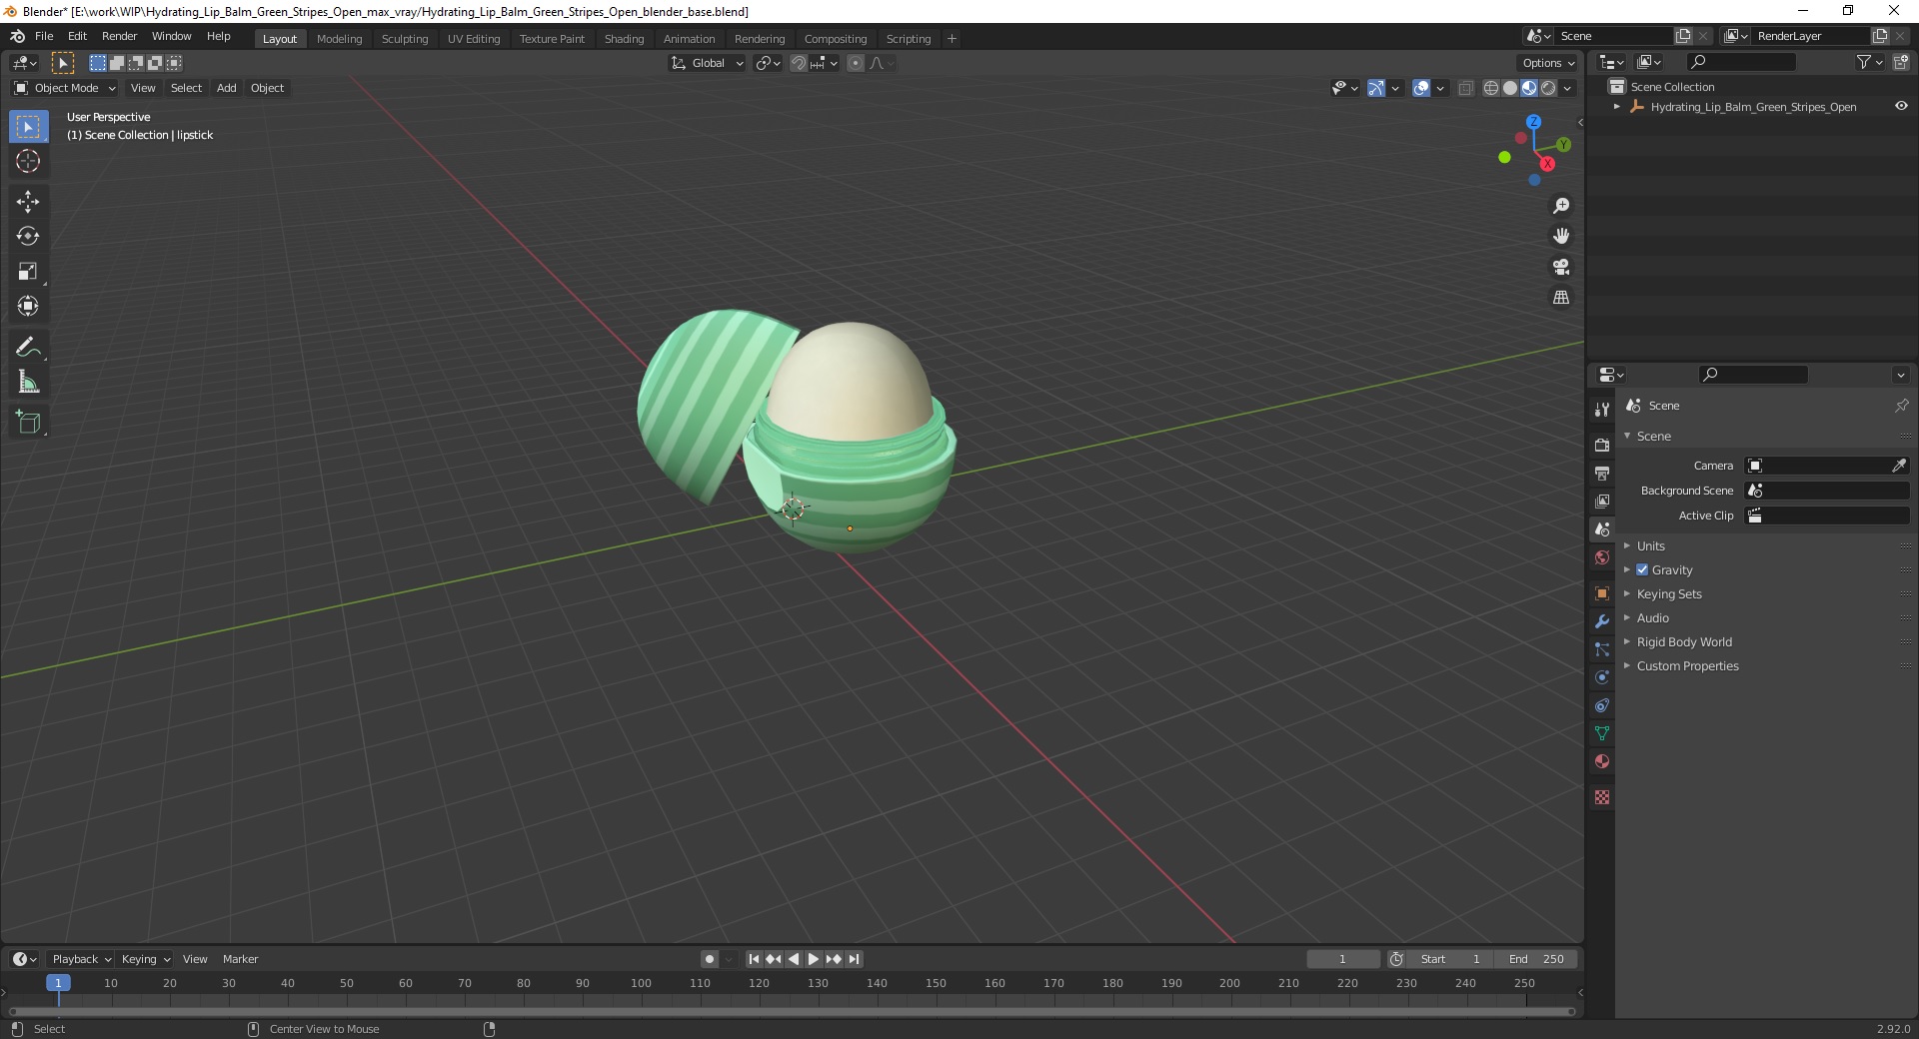Viewport: 1919px width, 1039px height.
Task: Switch to rendered shading mode
Action: pyautogui.click(x=1548, y=88)
